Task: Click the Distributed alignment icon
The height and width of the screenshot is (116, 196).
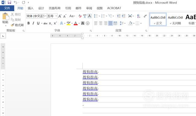Action: point(115,23)
